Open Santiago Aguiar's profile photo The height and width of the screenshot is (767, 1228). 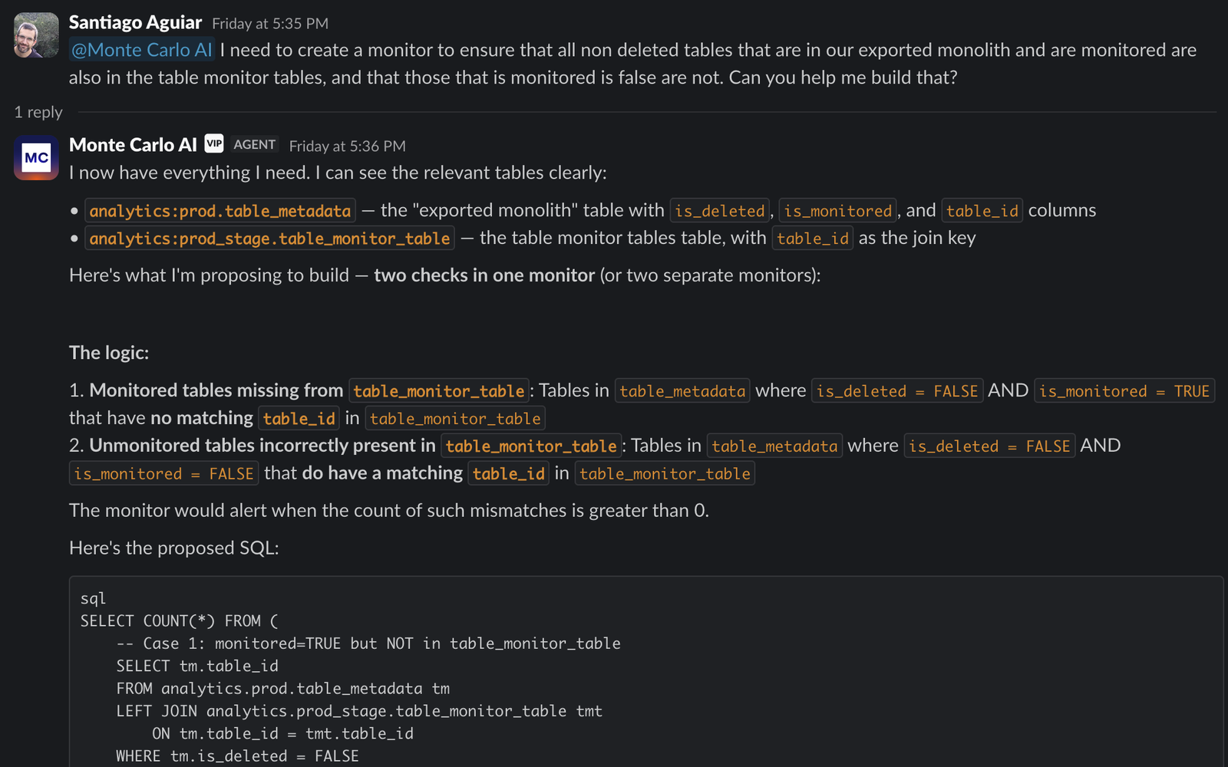point(36,35)
